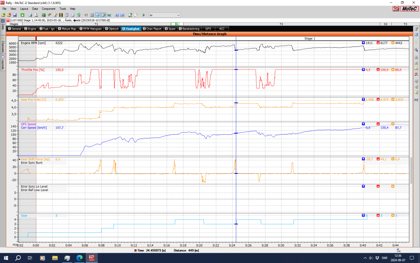Viewport: 420px width, 263px height.
Task: Switch to the Mixture Map worksheet tab
Action: (67, 29)
